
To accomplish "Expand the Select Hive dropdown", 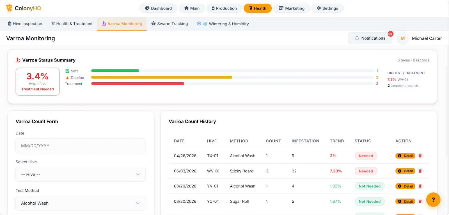I will (x=81, y=174).
